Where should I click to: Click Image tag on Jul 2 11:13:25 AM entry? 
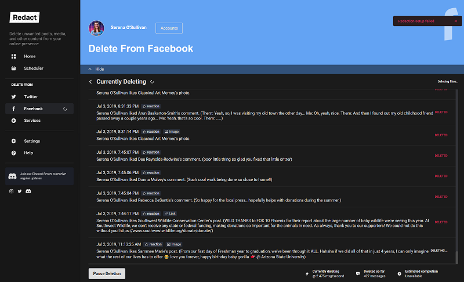point(174,244)
